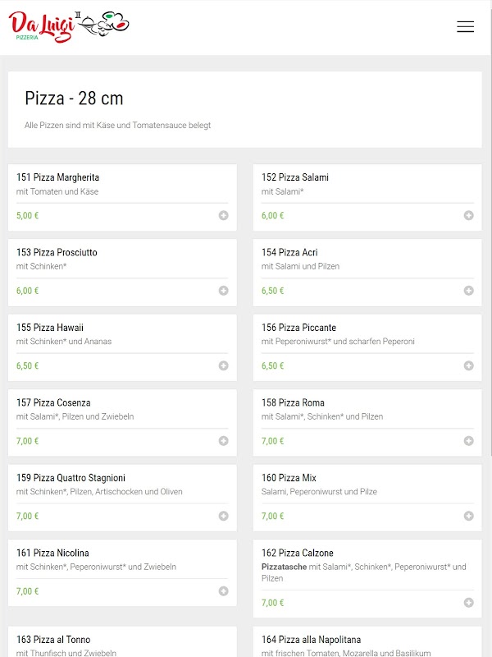
Task: Add Pizza Acri to cart
Action: click(468, 291)
